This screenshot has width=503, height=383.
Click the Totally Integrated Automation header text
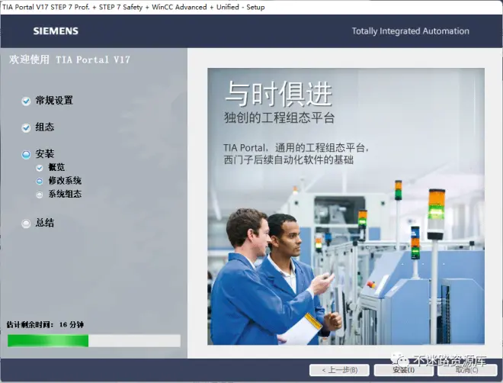click(410, 31)
